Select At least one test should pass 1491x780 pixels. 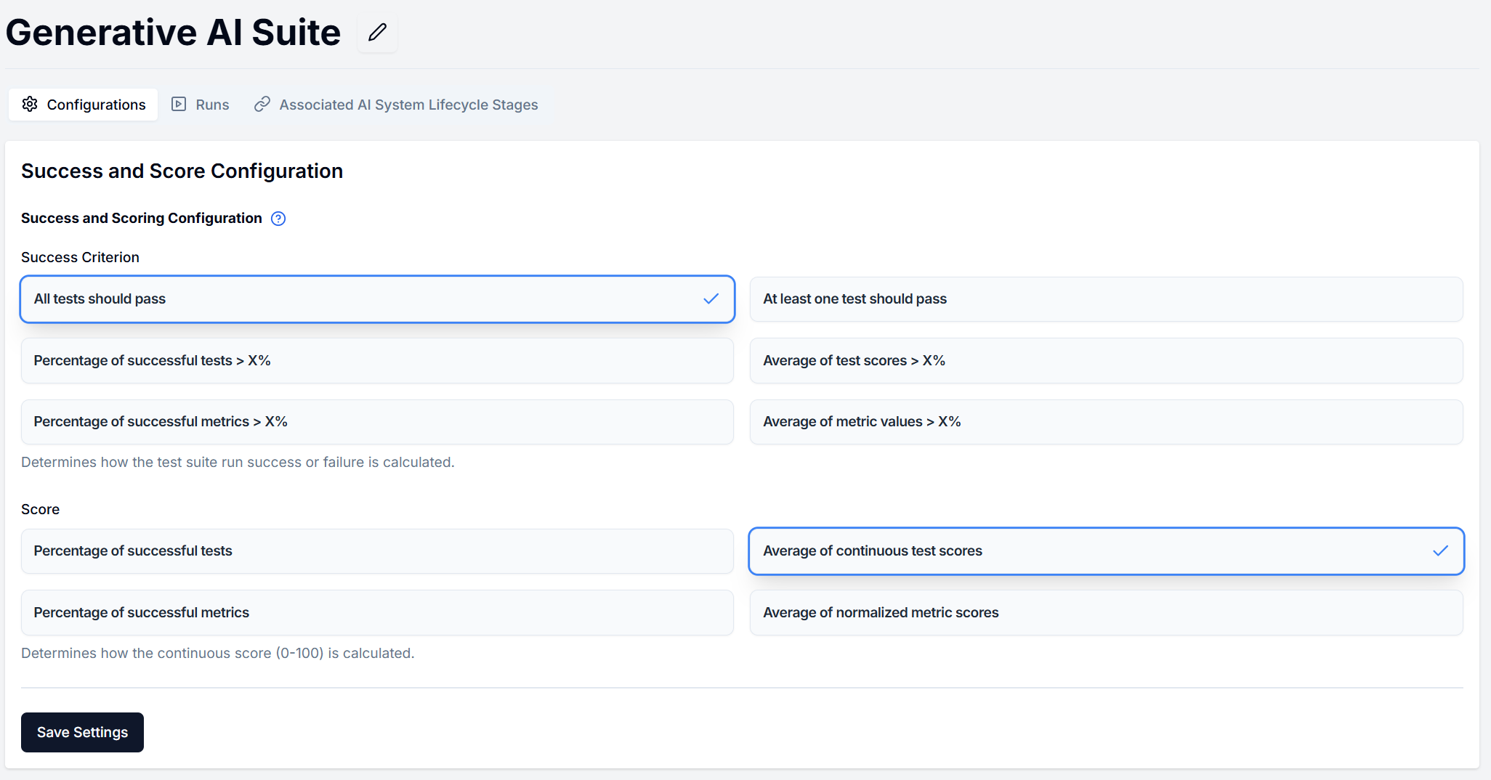[x=1106, y=298]
